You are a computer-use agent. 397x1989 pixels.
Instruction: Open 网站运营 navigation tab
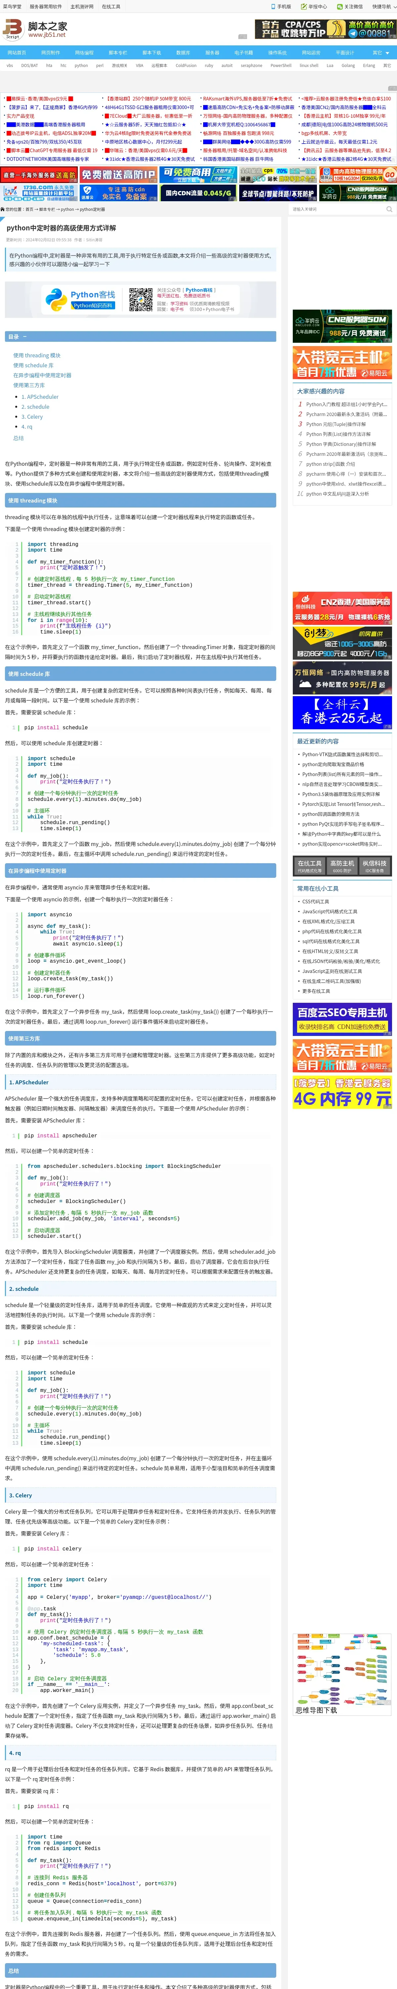[x=311, y=52]
